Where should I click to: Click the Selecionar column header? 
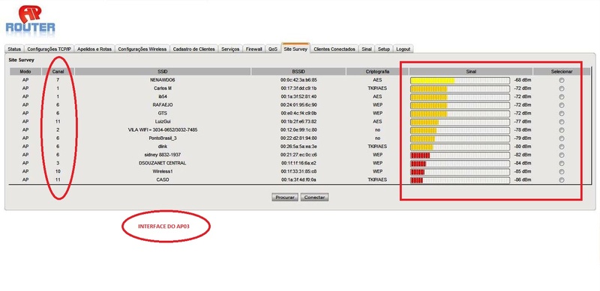[x=562, y=72]
